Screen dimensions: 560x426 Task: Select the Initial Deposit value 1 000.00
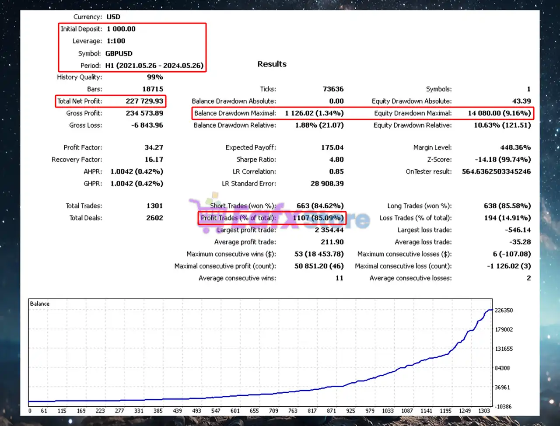[x=121, y=29]
